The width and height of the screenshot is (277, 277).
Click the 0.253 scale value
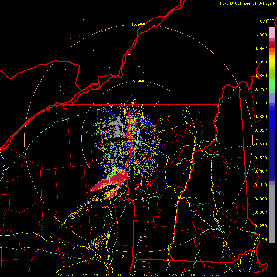click(x=261, y=226)
